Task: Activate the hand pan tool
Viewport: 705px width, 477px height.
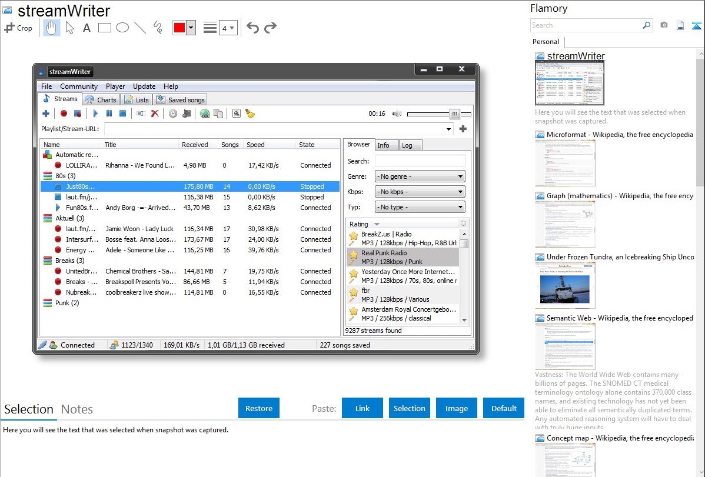Action: (51, 28)
